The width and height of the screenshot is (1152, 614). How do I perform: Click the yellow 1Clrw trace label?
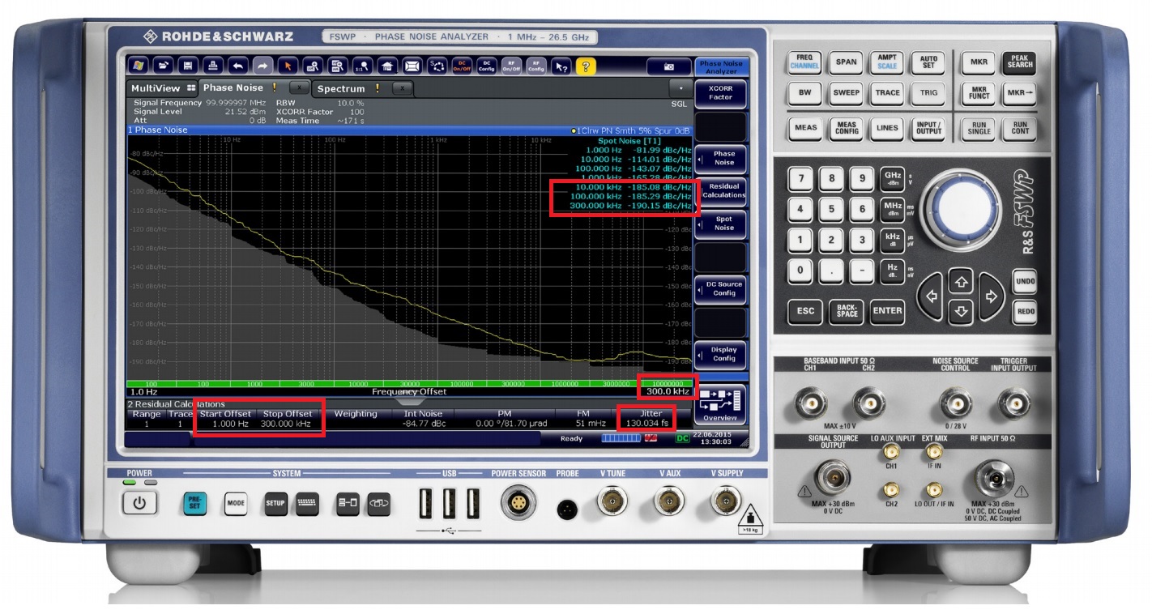coord(629,130)
